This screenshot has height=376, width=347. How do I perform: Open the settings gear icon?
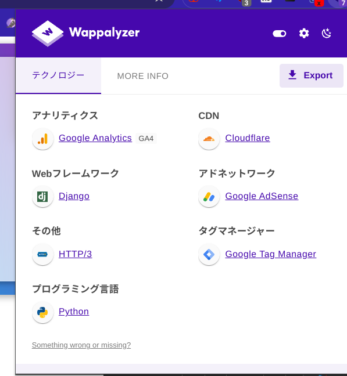304,33
